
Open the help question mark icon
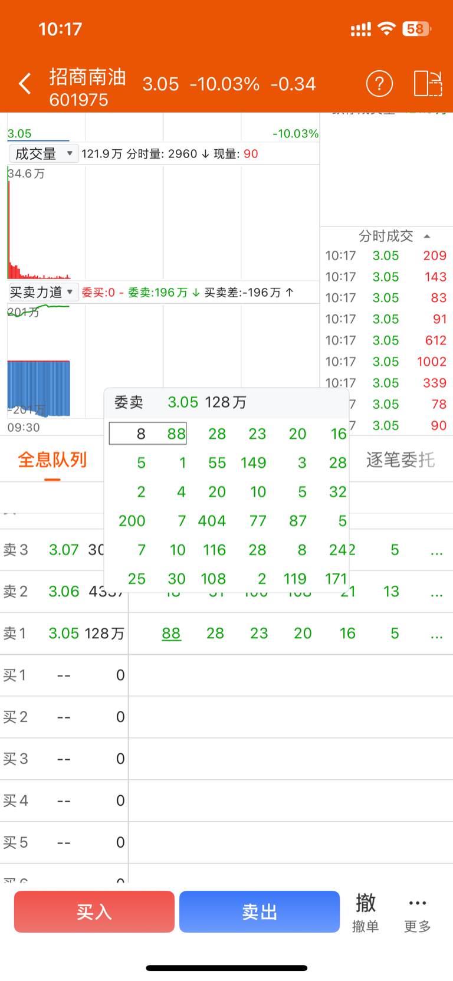click(379, 84)
